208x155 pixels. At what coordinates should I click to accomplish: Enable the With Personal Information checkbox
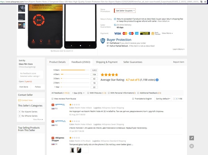(109, 93)
